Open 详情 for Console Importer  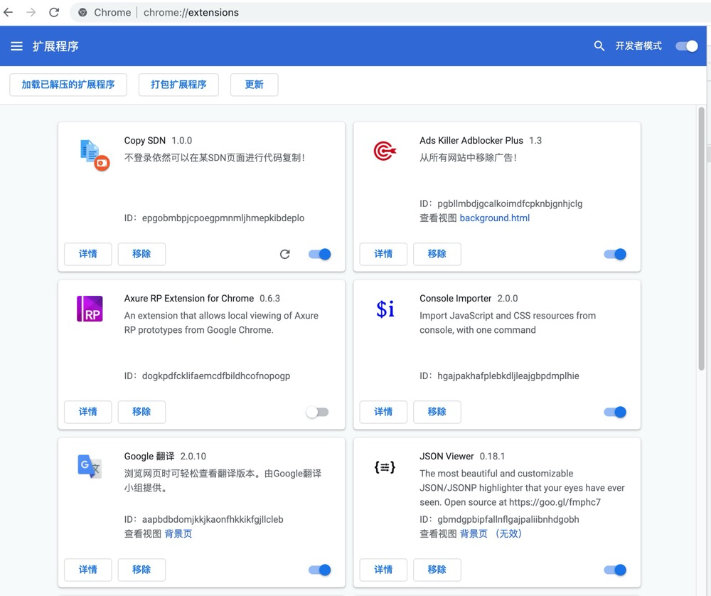pos(383,412)
